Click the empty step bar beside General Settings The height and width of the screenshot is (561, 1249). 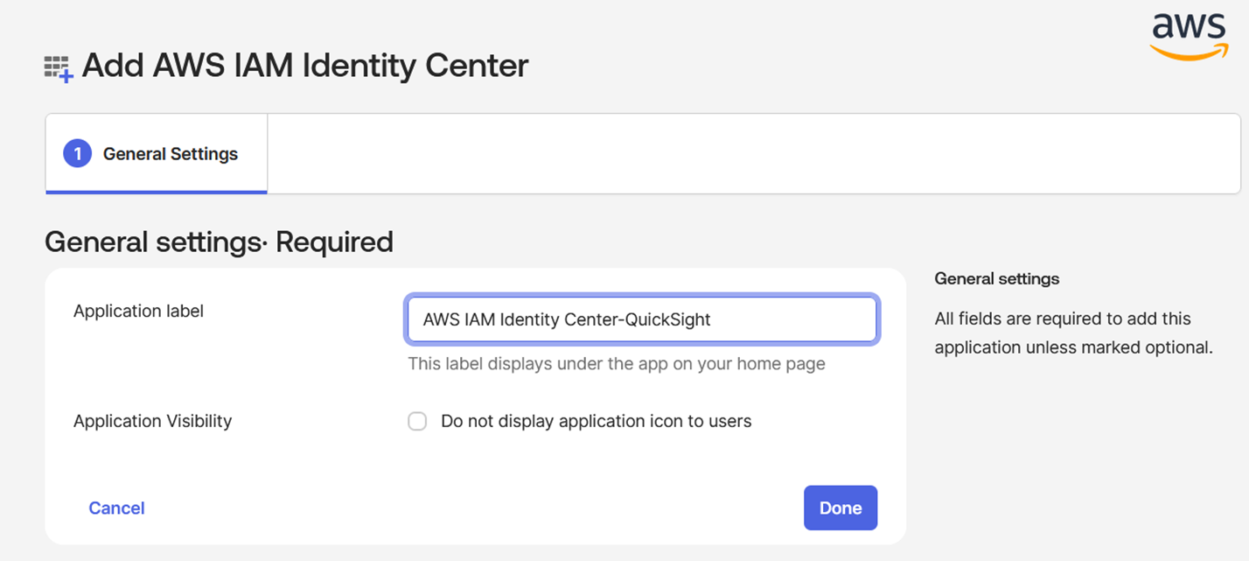click(752, 154)
